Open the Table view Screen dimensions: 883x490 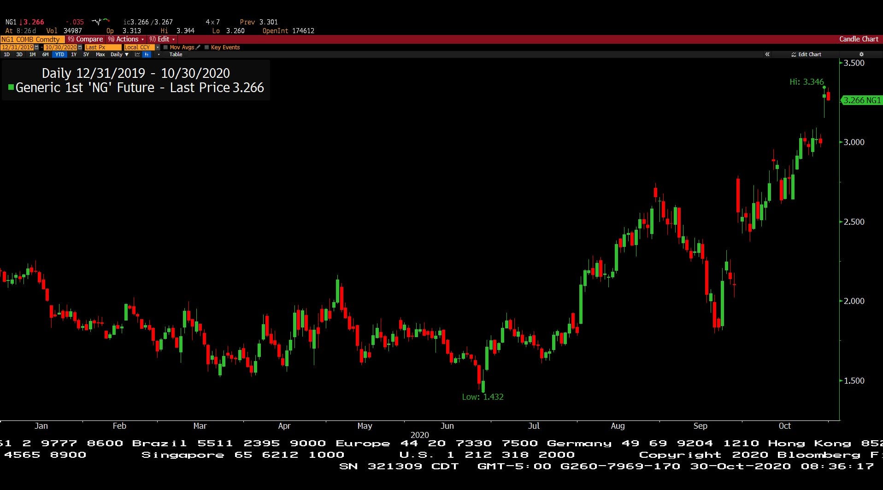click(x=176, y=54)
